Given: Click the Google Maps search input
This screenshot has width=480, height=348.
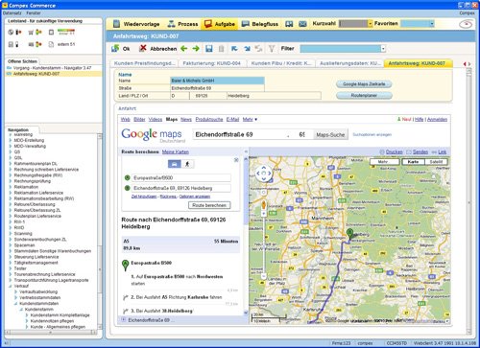Looking at the screenshot, I should tap(252, 134).
